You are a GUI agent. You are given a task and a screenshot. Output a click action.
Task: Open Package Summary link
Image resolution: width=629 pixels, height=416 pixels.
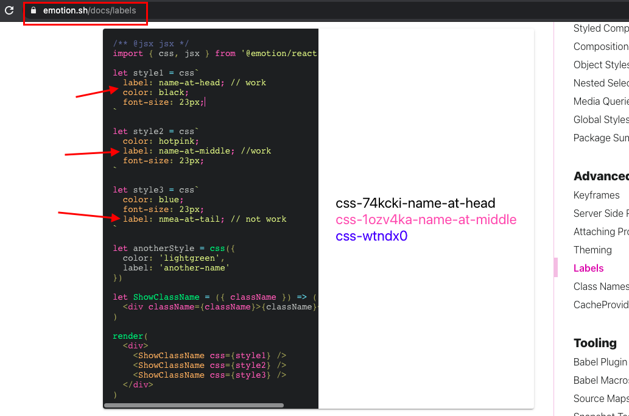coord(601,138)
